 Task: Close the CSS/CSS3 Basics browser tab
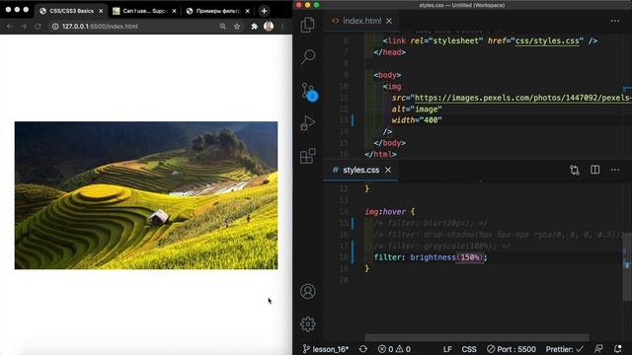tap(101, 11)
